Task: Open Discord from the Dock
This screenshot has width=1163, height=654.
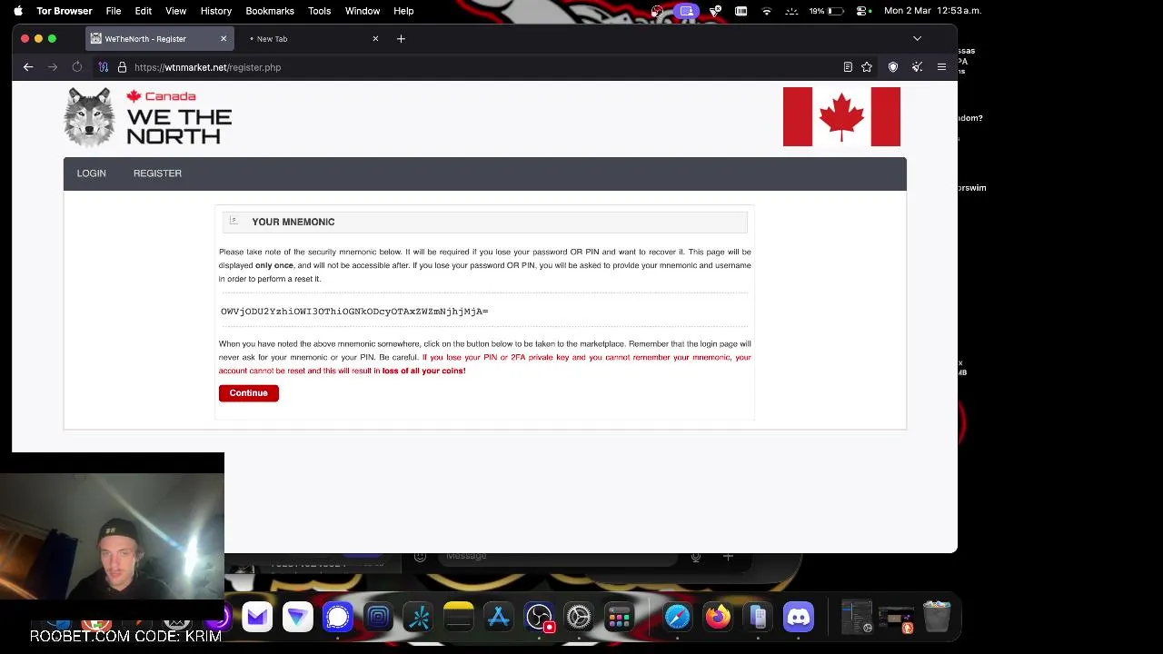Action: [799, 618]
